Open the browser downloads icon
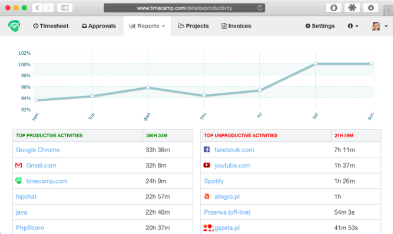This screenshot has width=394, height=234. click(370, 8)
